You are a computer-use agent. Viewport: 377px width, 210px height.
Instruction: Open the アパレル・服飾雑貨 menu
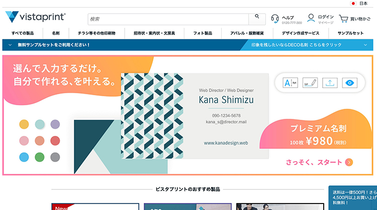point(247,33)
